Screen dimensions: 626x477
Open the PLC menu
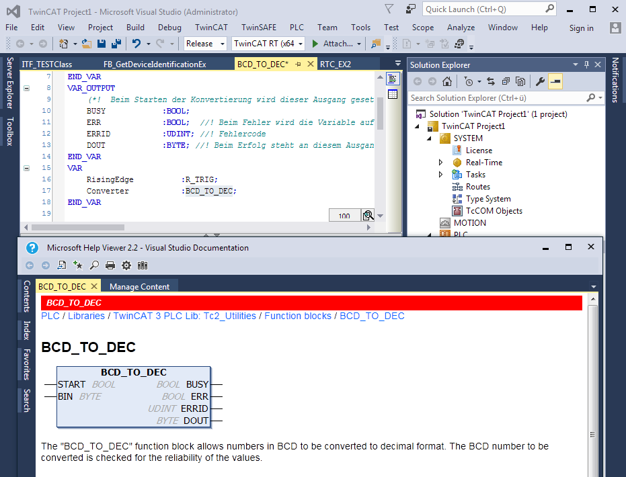click(297, 28)
